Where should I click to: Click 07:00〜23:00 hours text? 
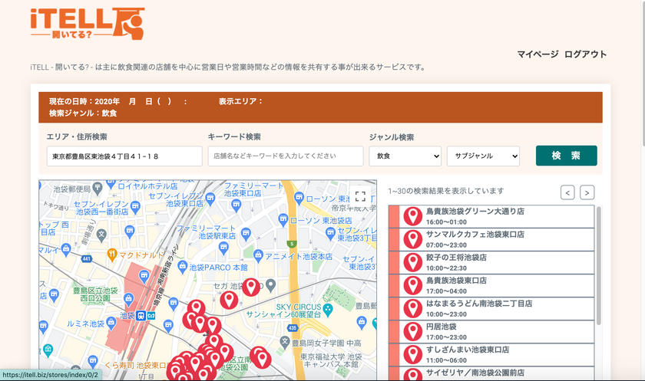[446, 245]
